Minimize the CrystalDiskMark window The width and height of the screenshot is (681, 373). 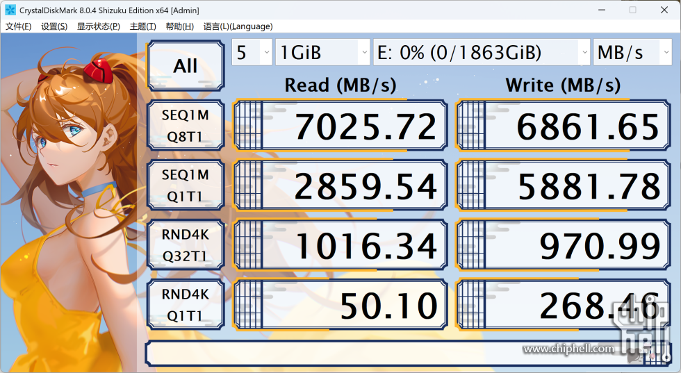(602, 10)
